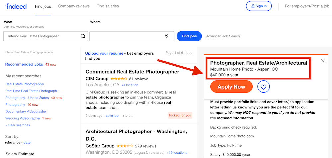Click the Sign in button
This screenshot has height=158, width=332.
259,6
